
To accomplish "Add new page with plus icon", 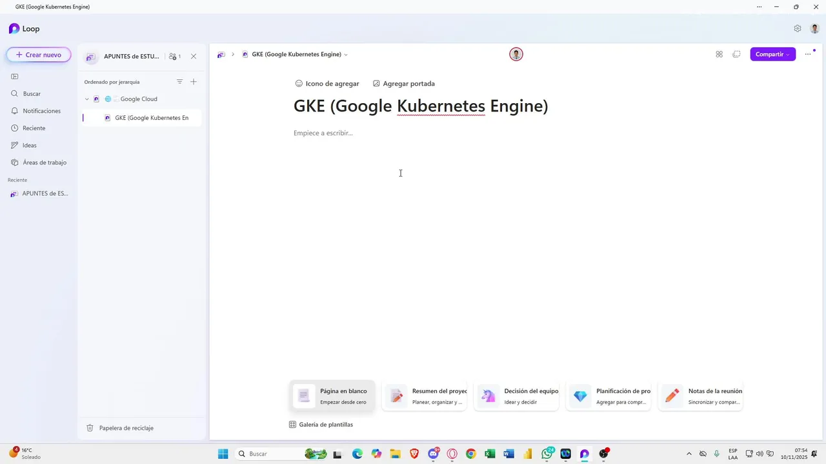I will pos(194,82).
